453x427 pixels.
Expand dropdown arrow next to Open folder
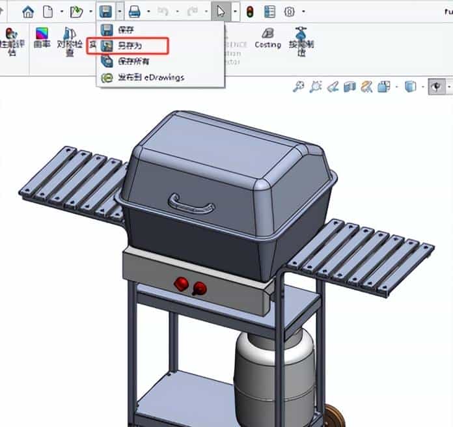[90, 12]
